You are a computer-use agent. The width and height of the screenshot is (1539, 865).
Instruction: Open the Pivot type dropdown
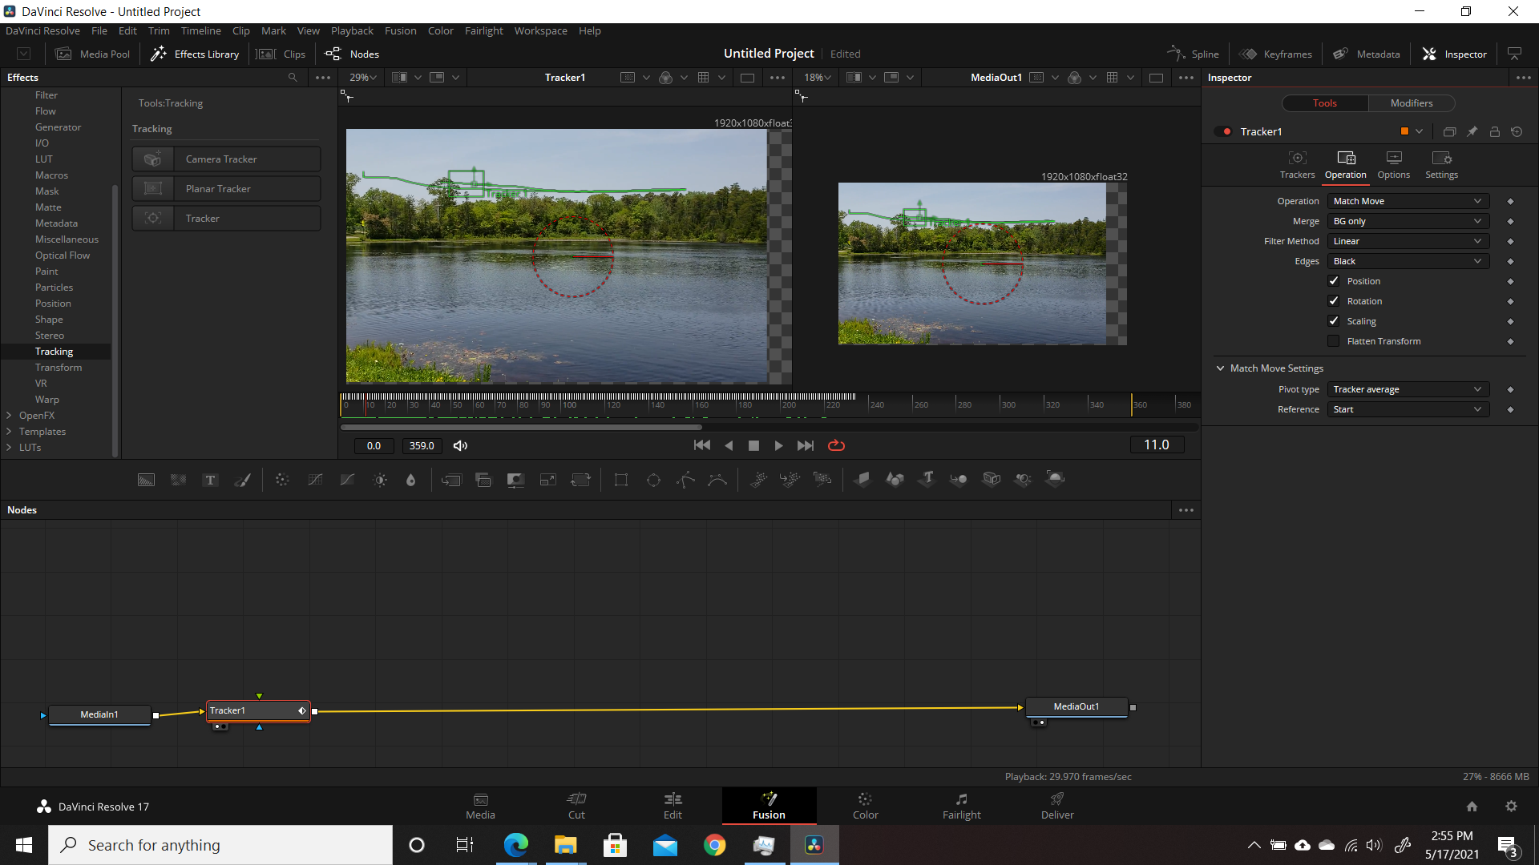[x=1408, y=389]
